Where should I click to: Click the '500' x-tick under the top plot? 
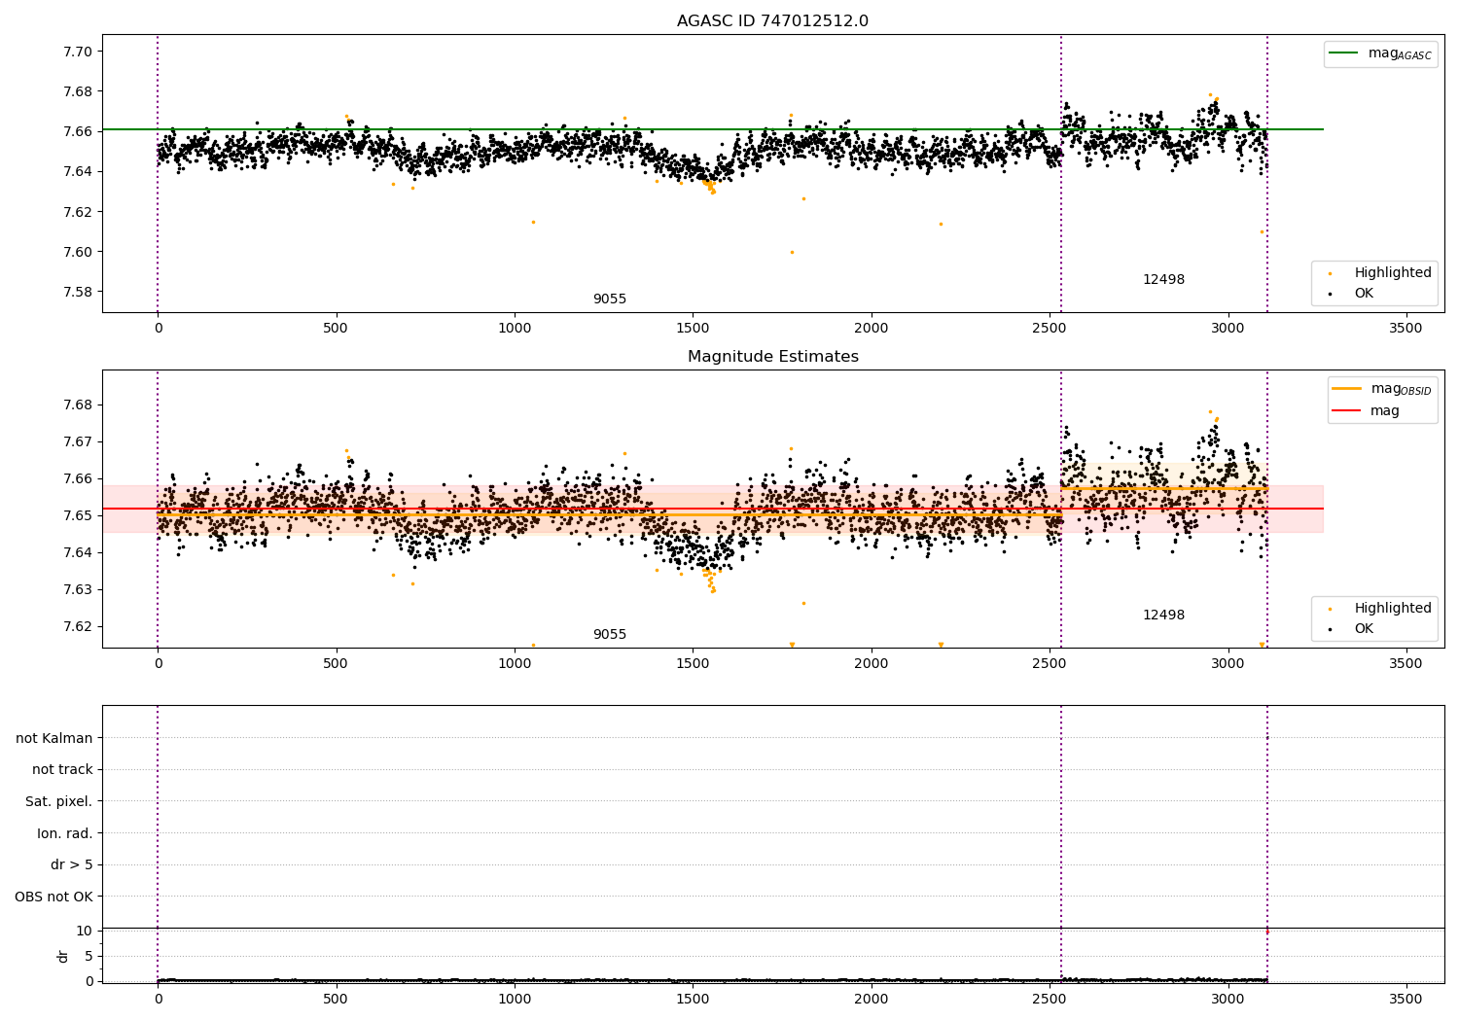pyautogui.click(x=336, y=328)
